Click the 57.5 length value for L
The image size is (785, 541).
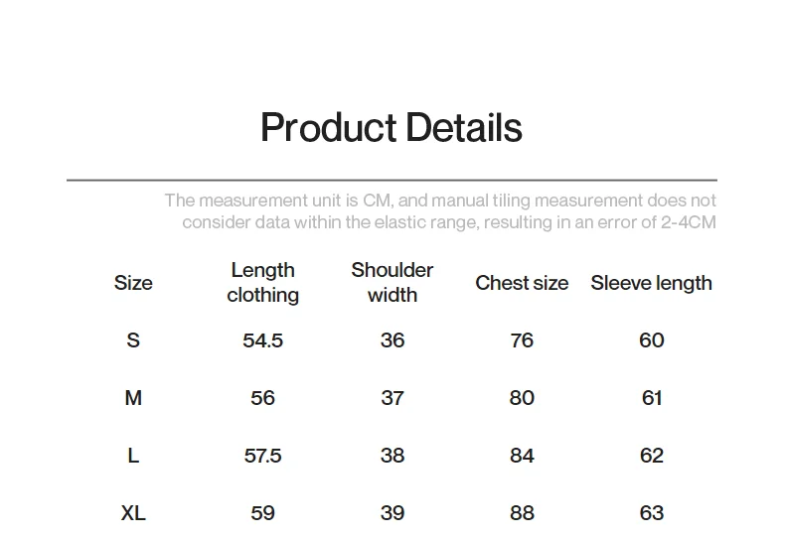263,456
